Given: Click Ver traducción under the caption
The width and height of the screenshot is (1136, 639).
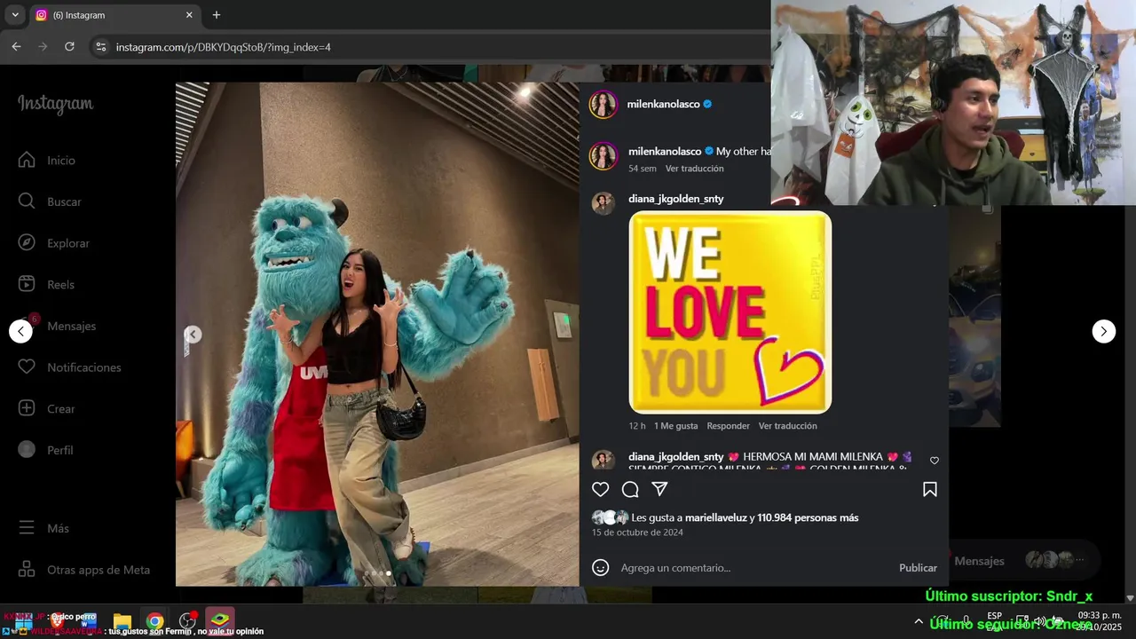Looking at the screenshot, I should pos(694,169).
